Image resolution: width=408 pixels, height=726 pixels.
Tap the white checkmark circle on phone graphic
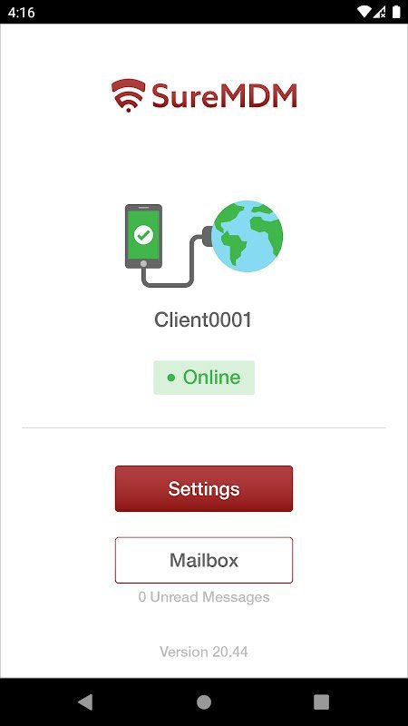[x=143, y=235]
